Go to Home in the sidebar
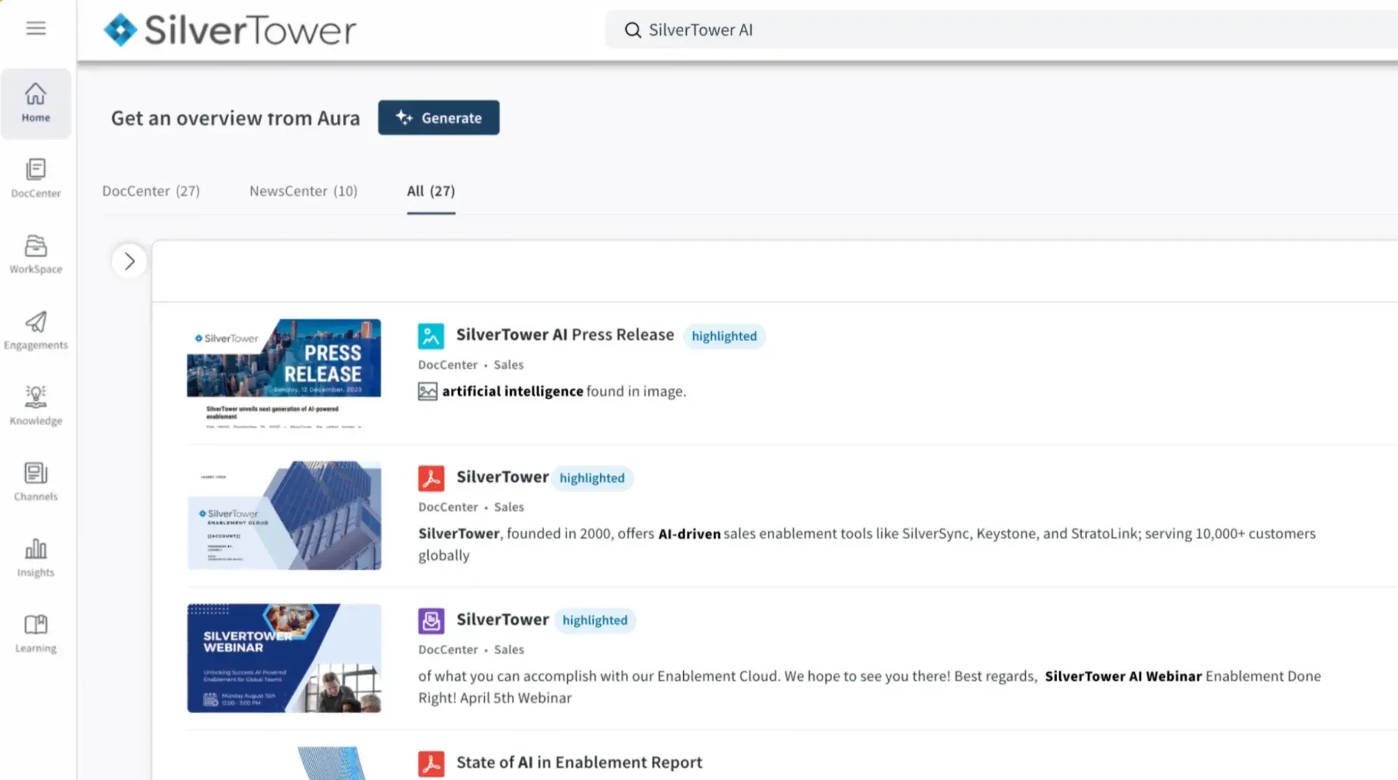This screenshot has width=1398, height=780. pyautogui.click(x=36, y=103)
